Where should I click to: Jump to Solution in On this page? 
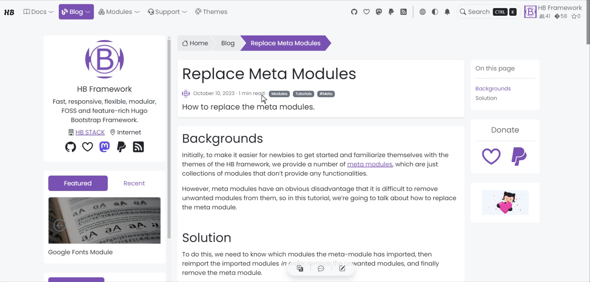486,98
